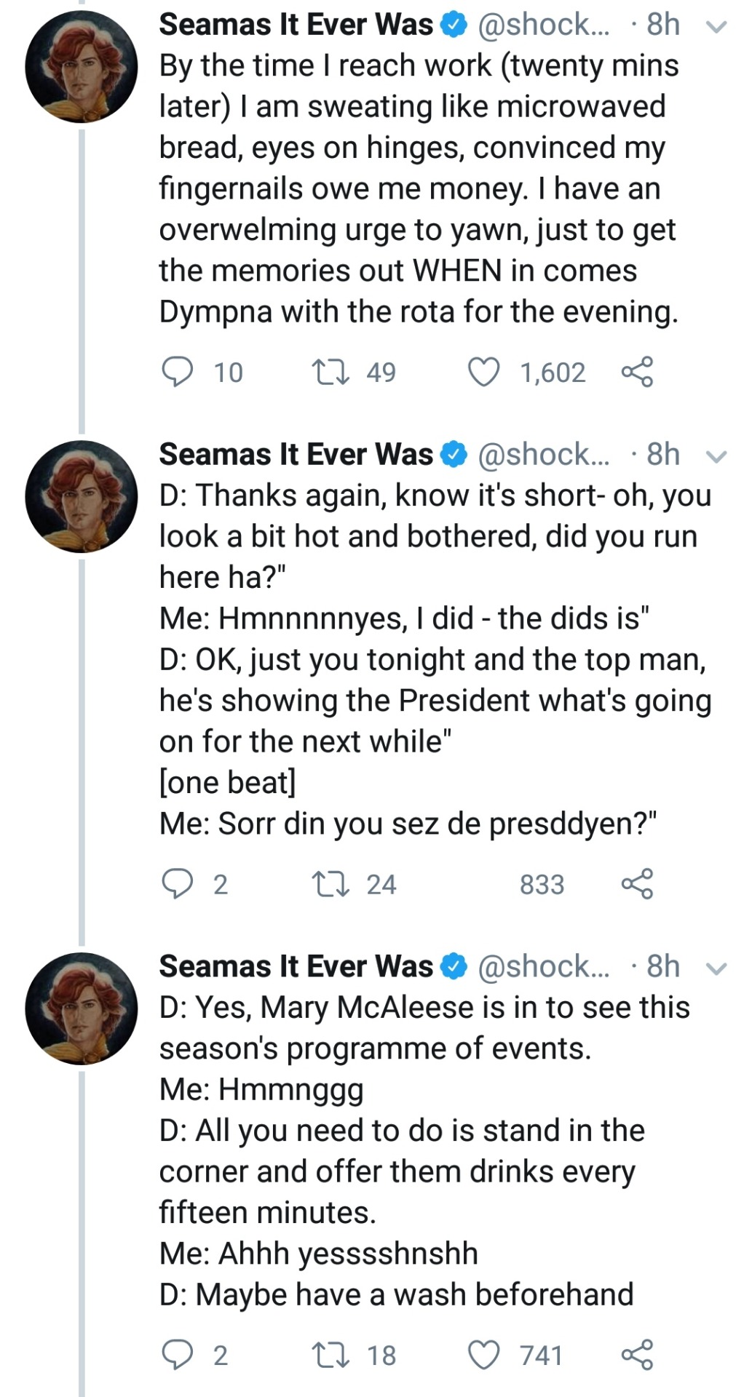Share the Mary McAleese tweet

tap(637, 1355)
